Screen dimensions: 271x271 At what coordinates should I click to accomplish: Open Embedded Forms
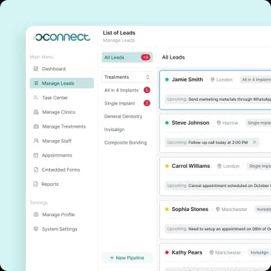[62, 170]
